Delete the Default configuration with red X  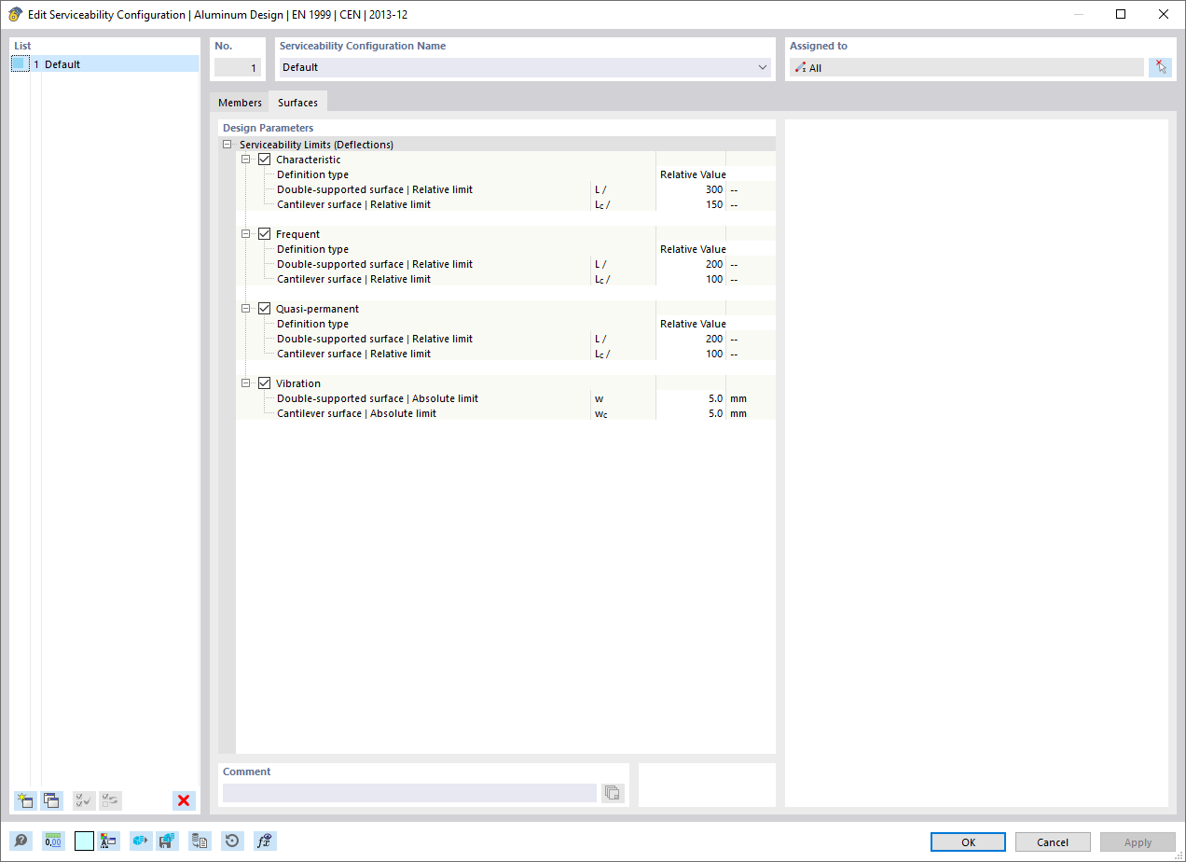[x=184, y=800]
